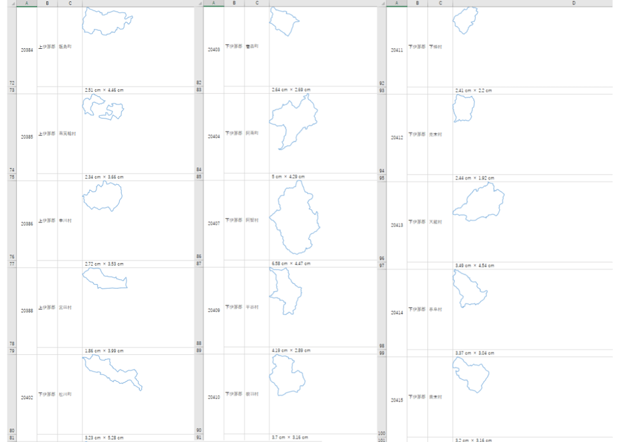Select the long outline shape for 20402
The height and width of the screenshot is (442, 619).
pos(112,372)
